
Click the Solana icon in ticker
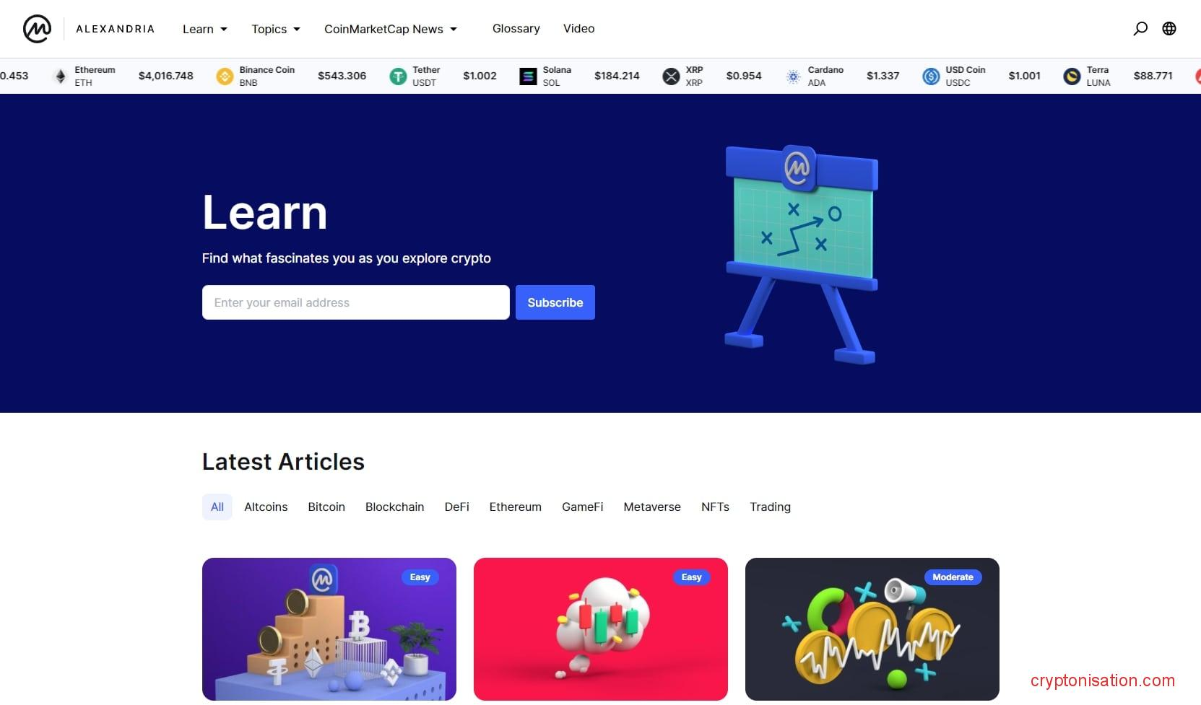tap(528, 76)
